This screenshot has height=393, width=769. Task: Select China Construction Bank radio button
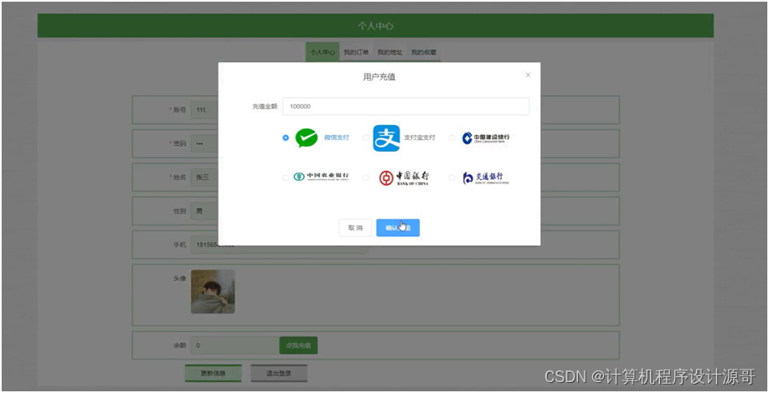click(x=452, y=138)
